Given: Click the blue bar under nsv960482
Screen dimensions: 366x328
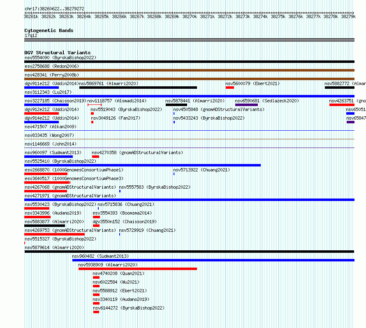Looking at the screenshot, I should pos(213,260).
